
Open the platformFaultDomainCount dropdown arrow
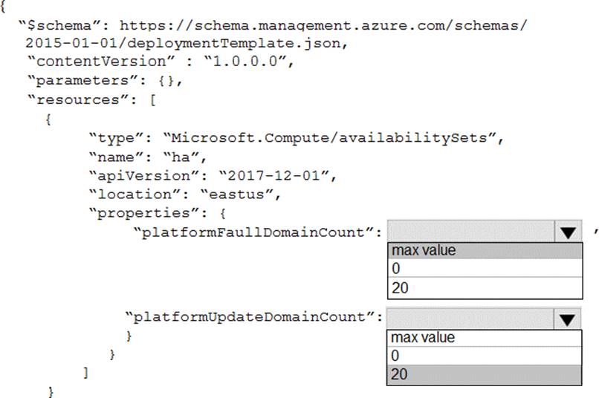568,232
